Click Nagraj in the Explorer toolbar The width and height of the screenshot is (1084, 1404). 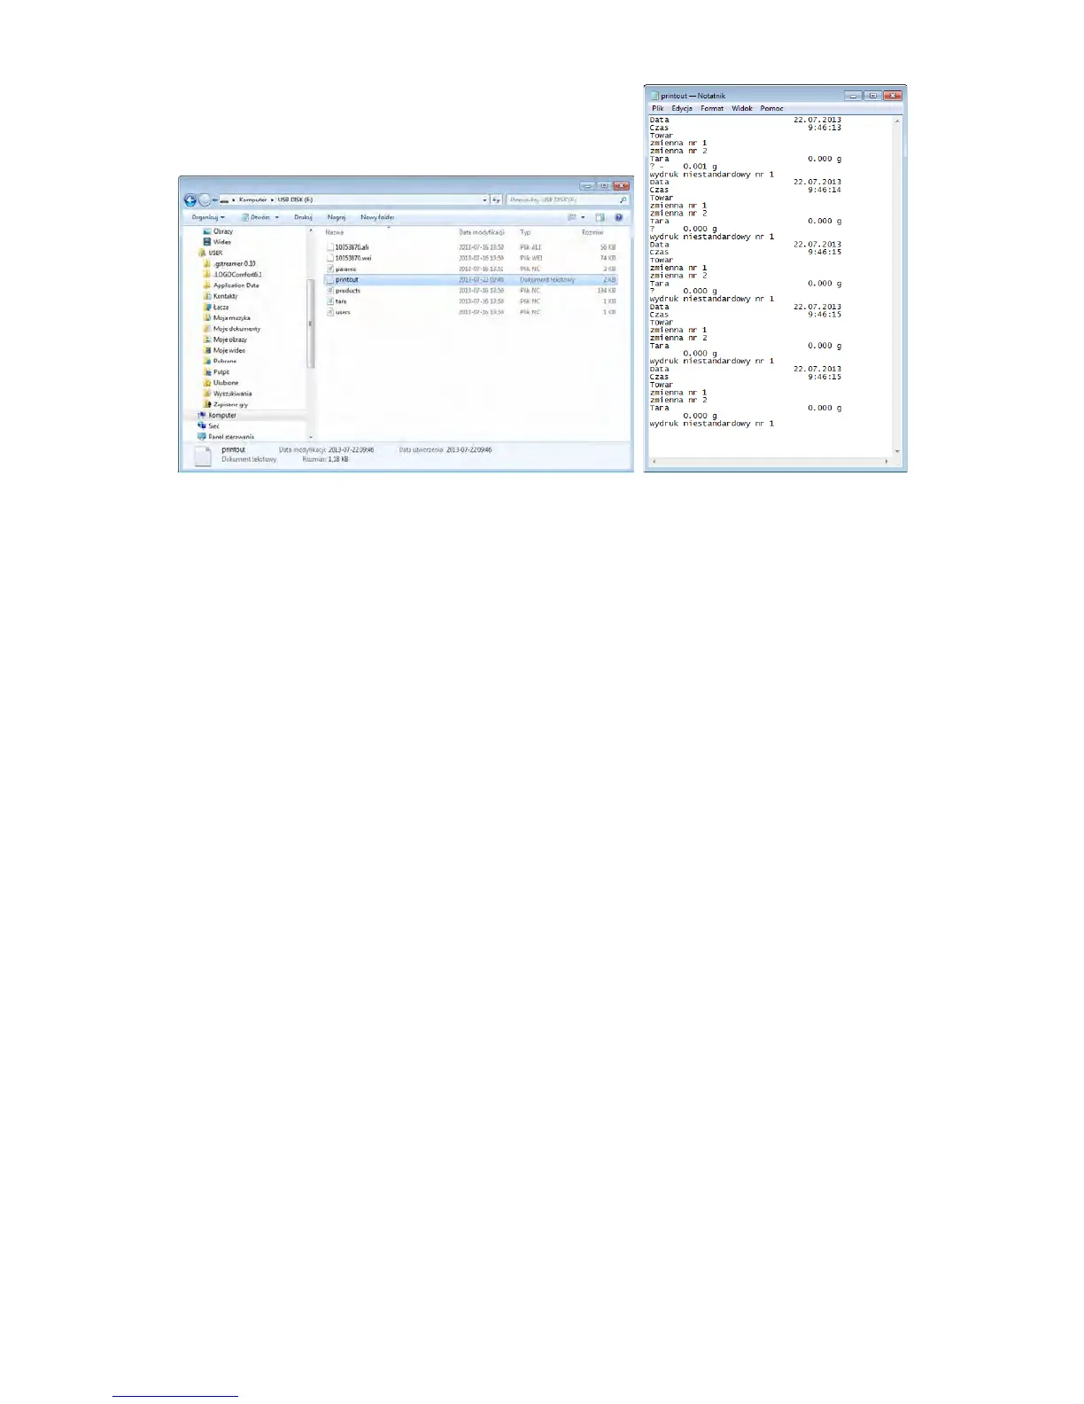336,217
